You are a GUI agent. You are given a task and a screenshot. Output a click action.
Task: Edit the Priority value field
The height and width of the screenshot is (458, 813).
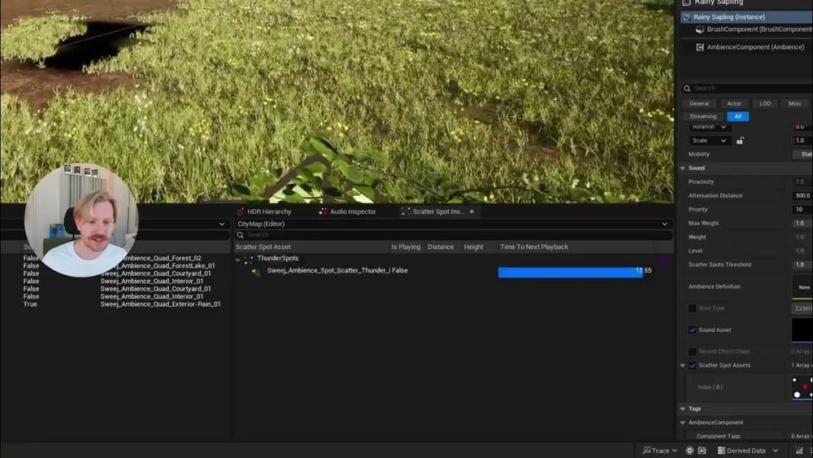802,210
